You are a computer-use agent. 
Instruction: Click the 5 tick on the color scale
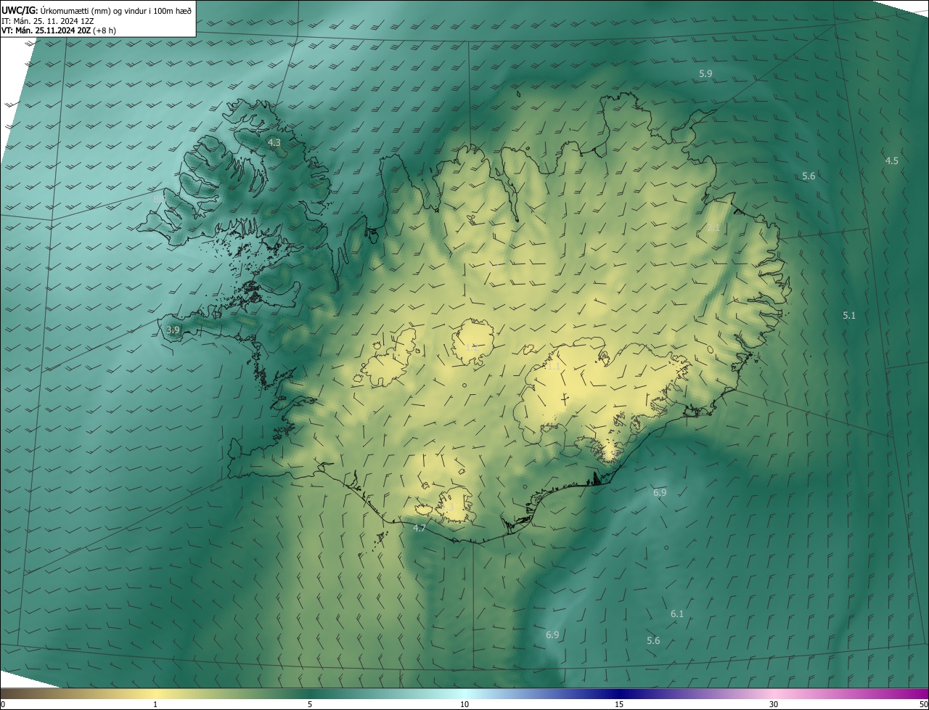(x=310, y=704)
